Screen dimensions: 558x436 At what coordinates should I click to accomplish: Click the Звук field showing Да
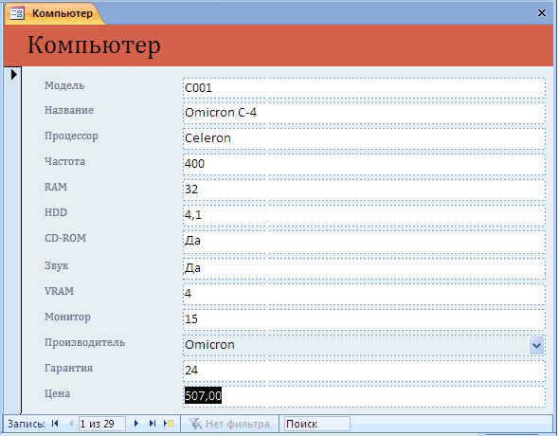tap(364, 268)
